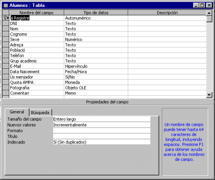Select the row selector beside Fotografia

(6, 88)
